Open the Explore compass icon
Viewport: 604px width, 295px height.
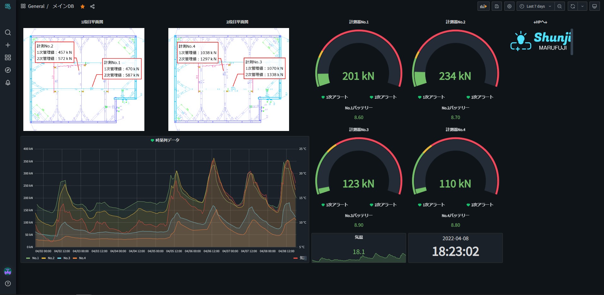[x=8, y=70]
